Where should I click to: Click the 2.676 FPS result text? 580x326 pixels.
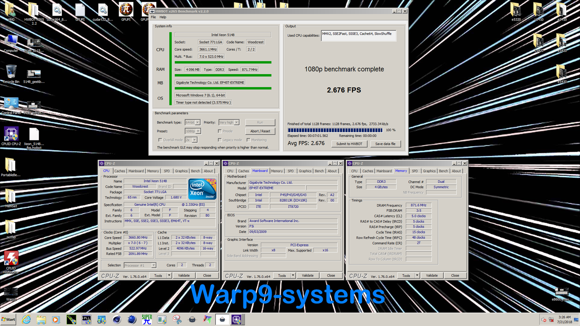[x=344, y=90]
